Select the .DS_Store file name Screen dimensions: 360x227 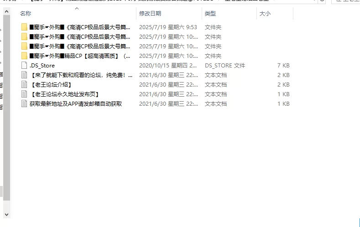tap(42, 66)
